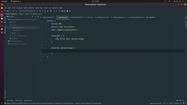Viewport: 187px width, 105px height.
Task: Click the LF line separator status widget
Action: tap(167, 103)
